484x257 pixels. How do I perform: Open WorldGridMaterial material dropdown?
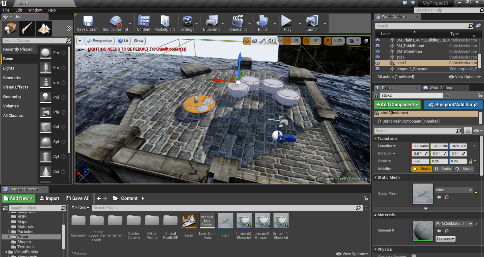point(454,224)
